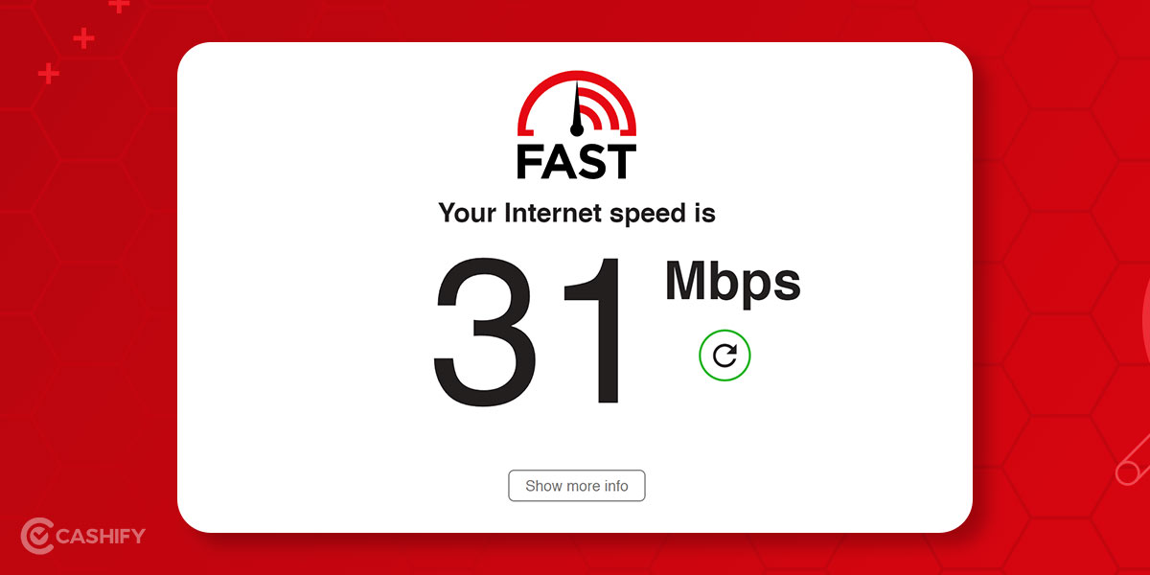Screen dimensions: 1150x575
Task: Click the 31 speed result number
Action: [x=532, y=333]
